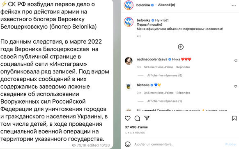239x149 pixels.
Task: Reply to nadineobolentseva's comment
Action: tap(183, 67)
